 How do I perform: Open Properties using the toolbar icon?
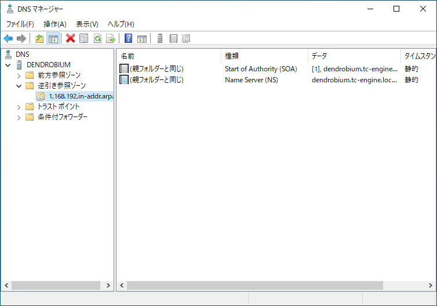pos(84,38)
